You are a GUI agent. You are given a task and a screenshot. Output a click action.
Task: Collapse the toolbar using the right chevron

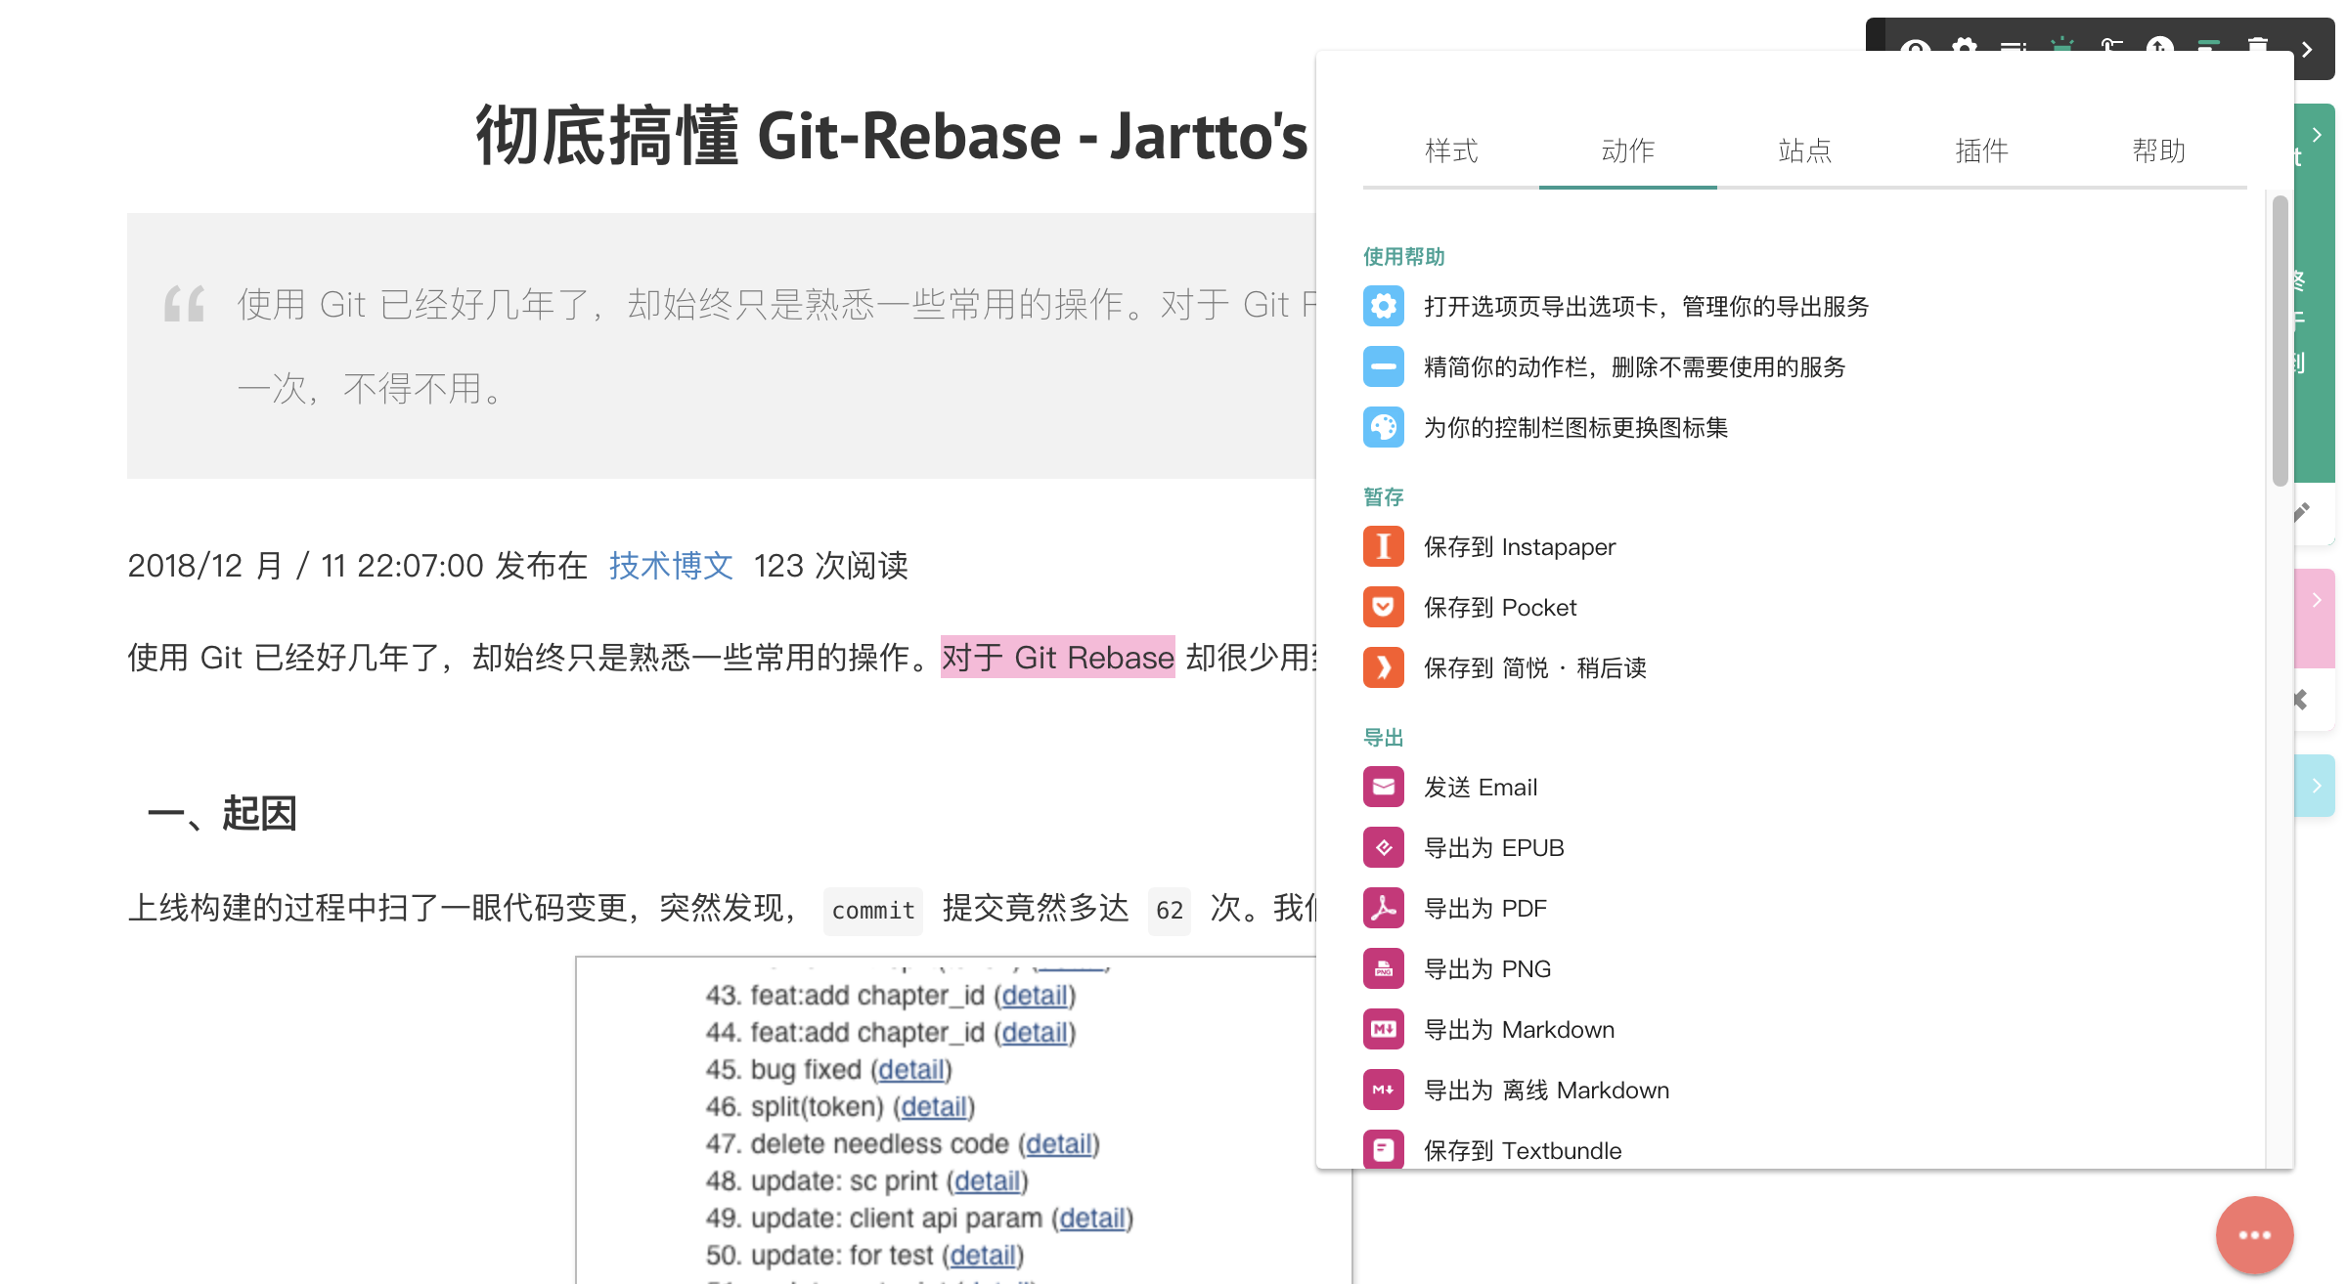tap(2306, 49)
